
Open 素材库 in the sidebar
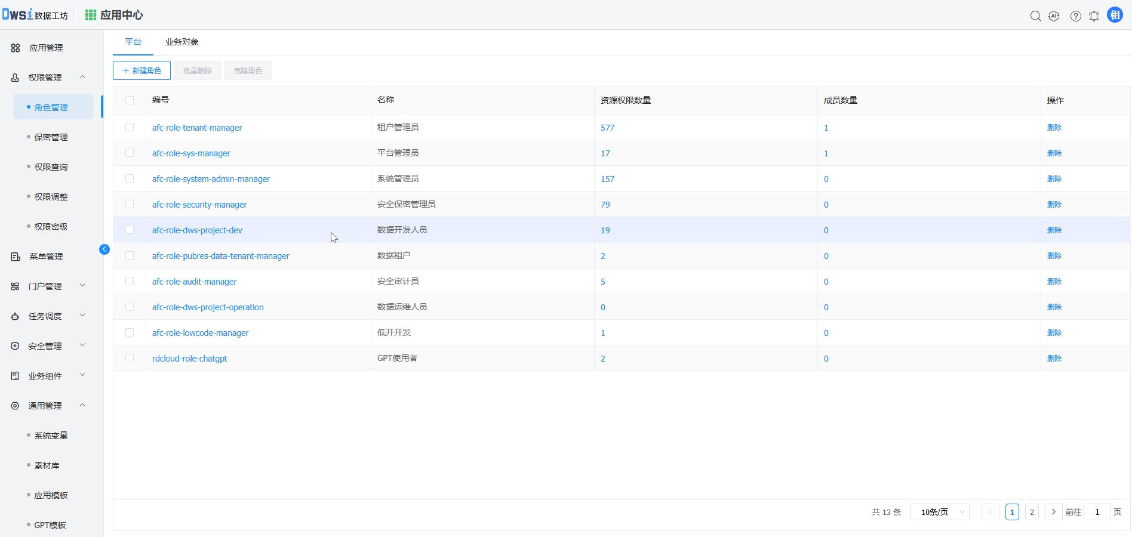(47, 465)
